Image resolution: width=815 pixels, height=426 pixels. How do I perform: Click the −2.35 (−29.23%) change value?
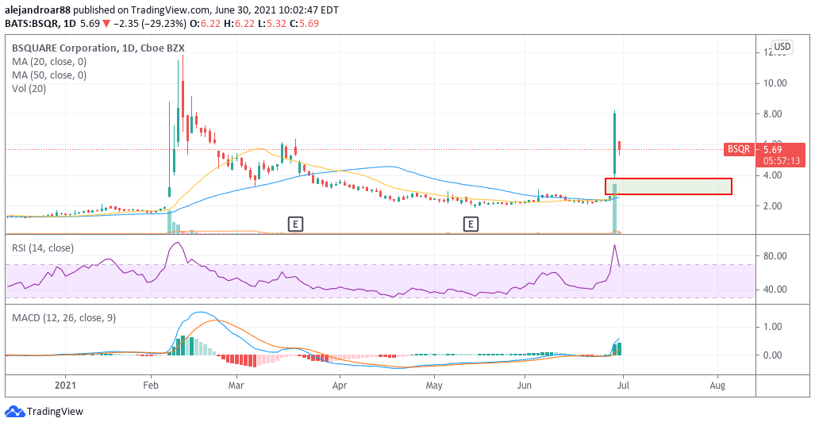(x=150, y=23)
